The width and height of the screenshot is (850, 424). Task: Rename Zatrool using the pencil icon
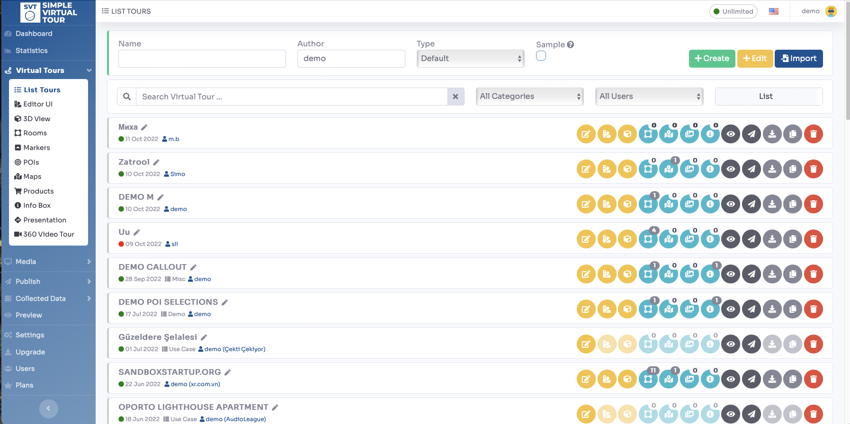[156, 162]
